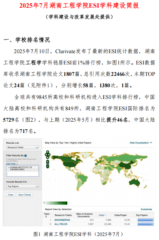Open the ENGINEERING research field link
This screenshot has width=159, height=240.
point(62,220)
